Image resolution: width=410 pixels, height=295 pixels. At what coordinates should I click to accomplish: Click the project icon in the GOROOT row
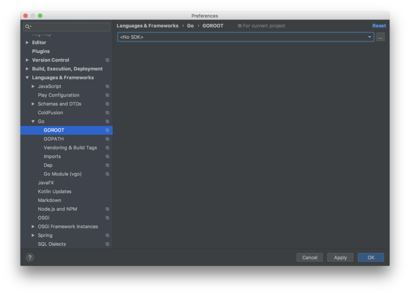pyautogui.click(x=107, y=130)
